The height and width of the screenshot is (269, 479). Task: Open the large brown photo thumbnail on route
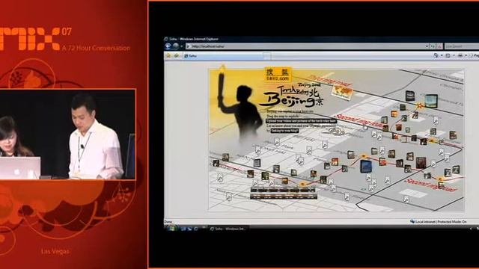point(421,163)
